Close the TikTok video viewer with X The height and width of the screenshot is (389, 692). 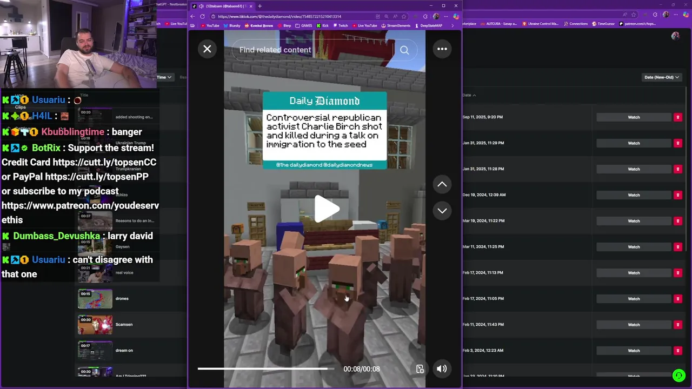pyautogui.click(x=207, y=49)
